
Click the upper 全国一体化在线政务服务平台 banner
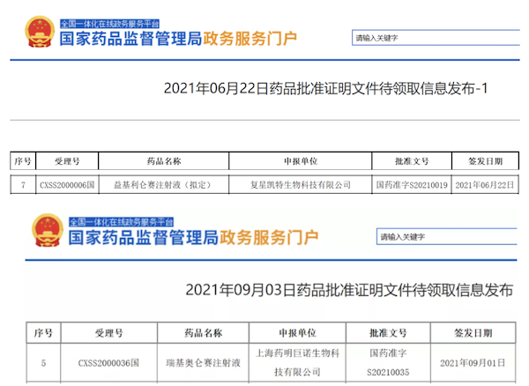pyautogui.click(x=109, y=24)
